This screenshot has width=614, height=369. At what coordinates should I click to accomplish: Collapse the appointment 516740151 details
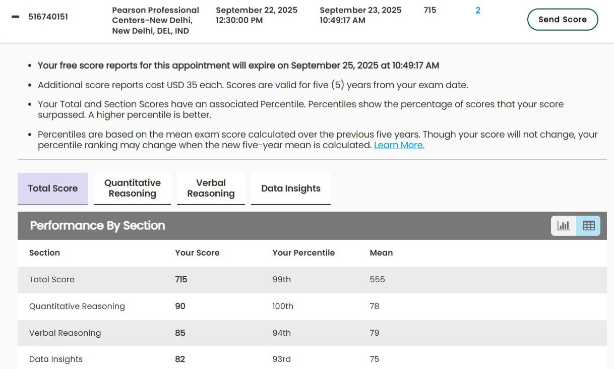coord(16,17)
